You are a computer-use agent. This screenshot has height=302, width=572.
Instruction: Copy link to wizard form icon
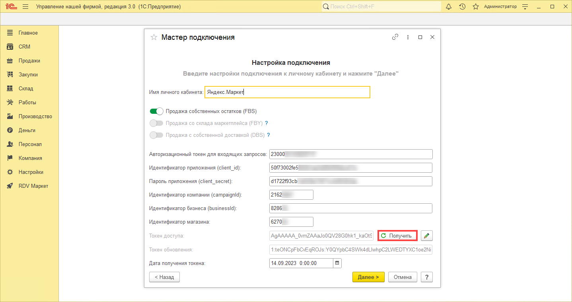pos(395,37)
